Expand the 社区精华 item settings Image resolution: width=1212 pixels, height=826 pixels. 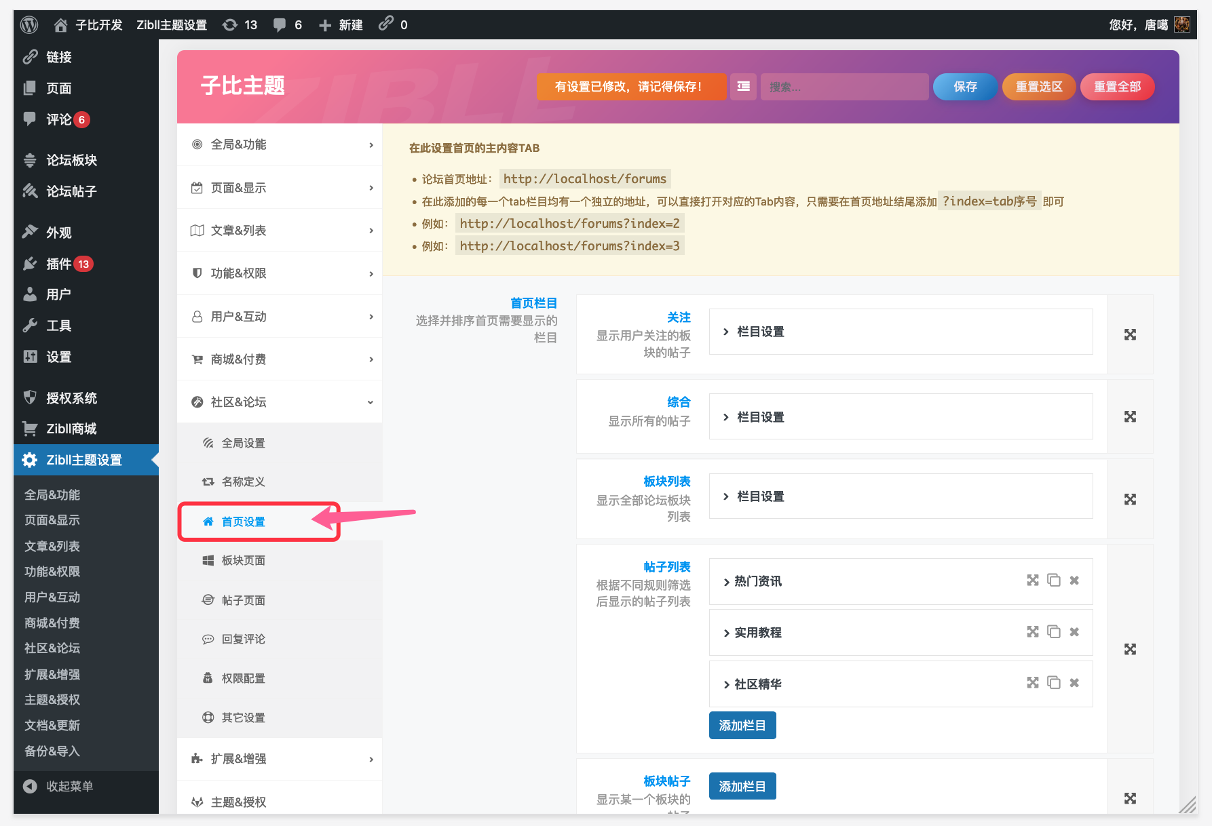(x=756, y=684)
